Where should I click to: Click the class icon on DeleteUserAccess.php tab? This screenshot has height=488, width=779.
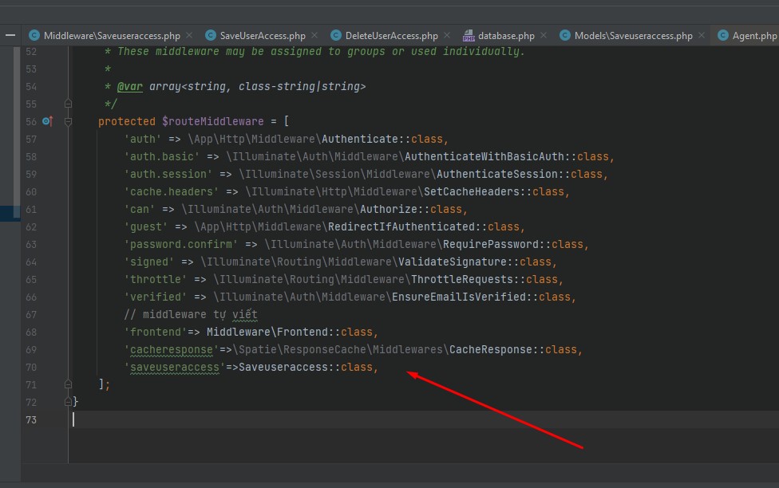[x=336, y=35]
